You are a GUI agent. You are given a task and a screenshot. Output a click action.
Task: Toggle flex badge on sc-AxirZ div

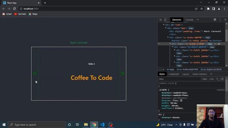212,47
